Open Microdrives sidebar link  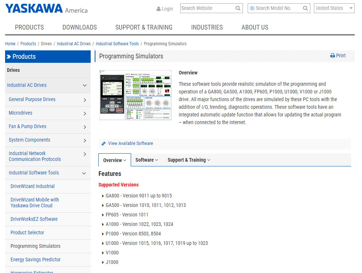(20, 113)
